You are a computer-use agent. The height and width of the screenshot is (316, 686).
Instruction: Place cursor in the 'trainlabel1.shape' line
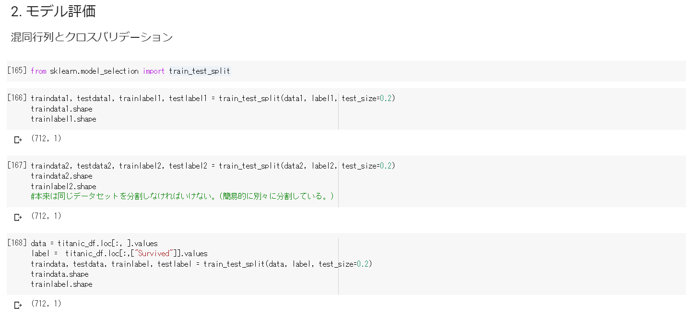coord(63,119)
